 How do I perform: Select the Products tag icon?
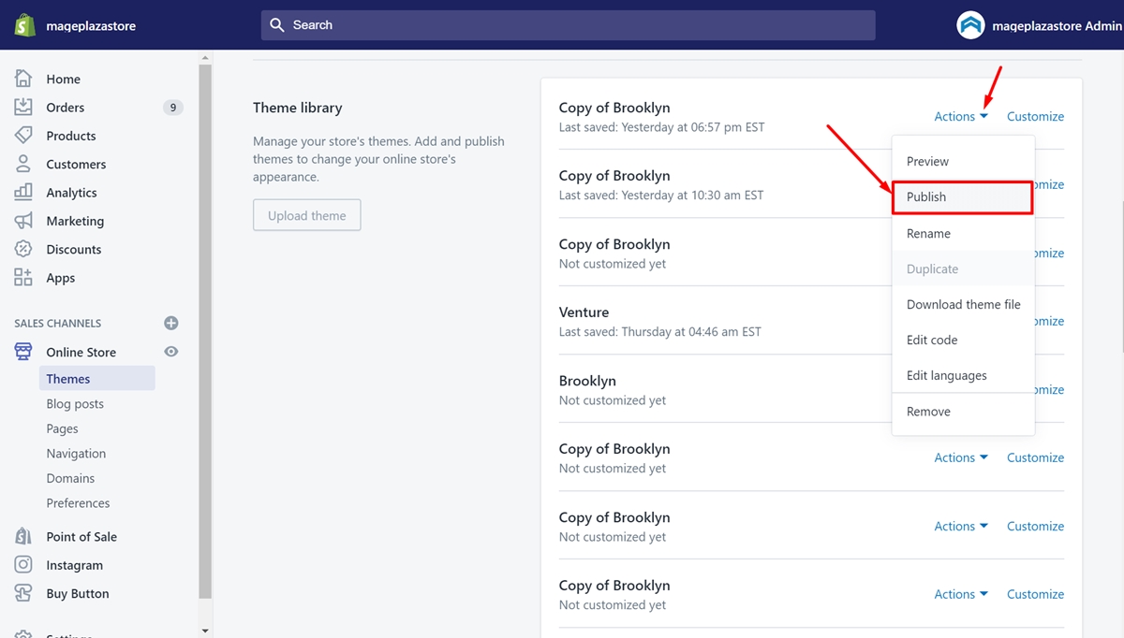pyautogui.click(x=23, y=136)
